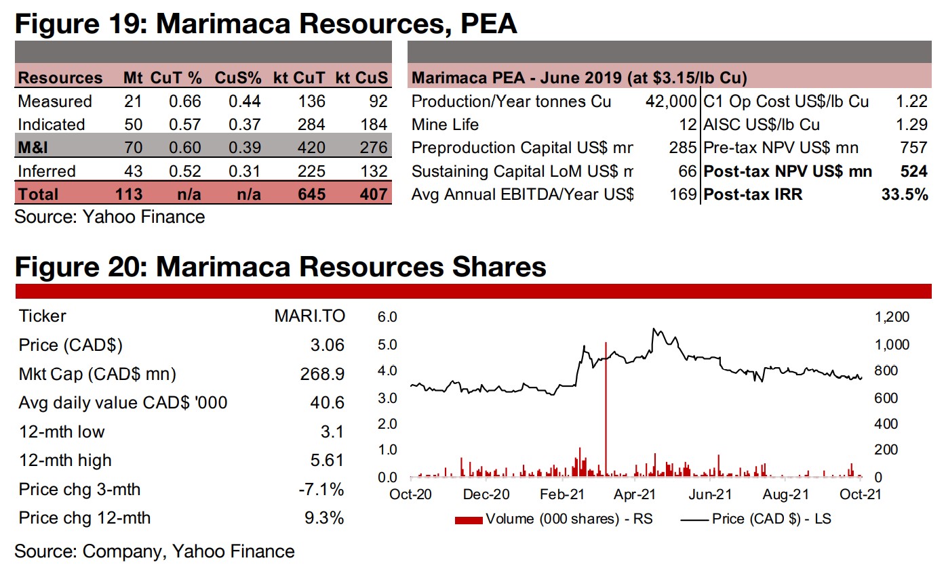Select the Figure 19 Marimaca Resources heading

point(265,24)
